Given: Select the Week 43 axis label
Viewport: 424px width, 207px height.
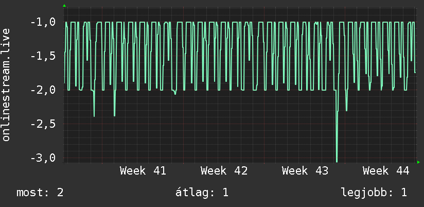Looking at the screenshot, I should (305, 171).
